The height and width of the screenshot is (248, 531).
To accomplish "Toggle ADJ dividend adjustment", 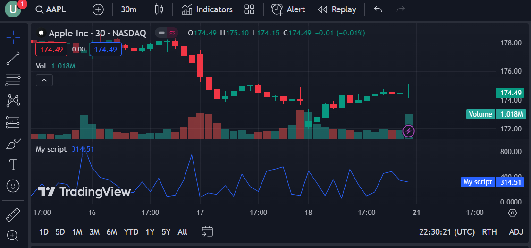I will [516, 232].
